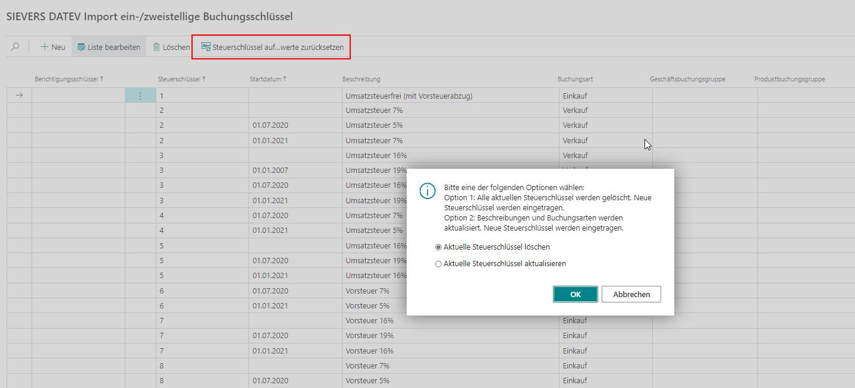Click the plus icon for Neu

pos(44,47)
